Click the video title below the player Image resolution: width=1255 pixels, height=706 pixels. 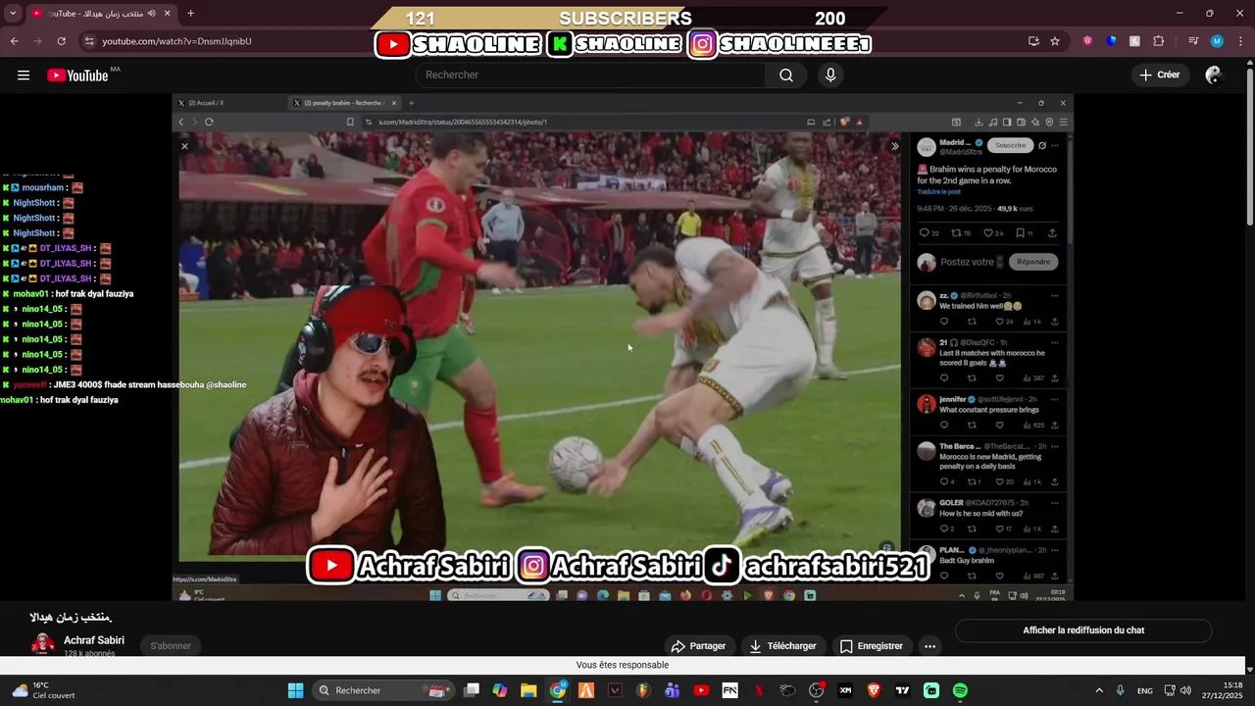coord(71,618)
